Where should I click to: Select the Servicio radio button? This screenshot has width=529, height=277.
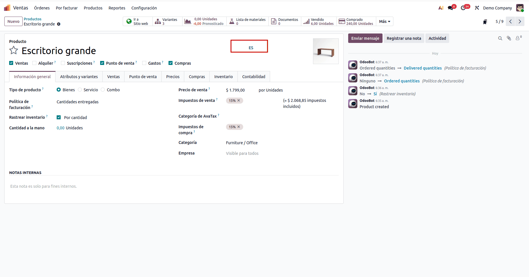pyautogui.click(x=80, y=90)
